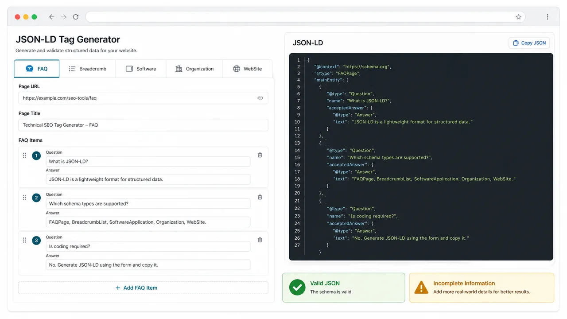Click the numbered badge 1 of the FAQ items
Viewport: 567px width, 319px height.
point(36,156)
